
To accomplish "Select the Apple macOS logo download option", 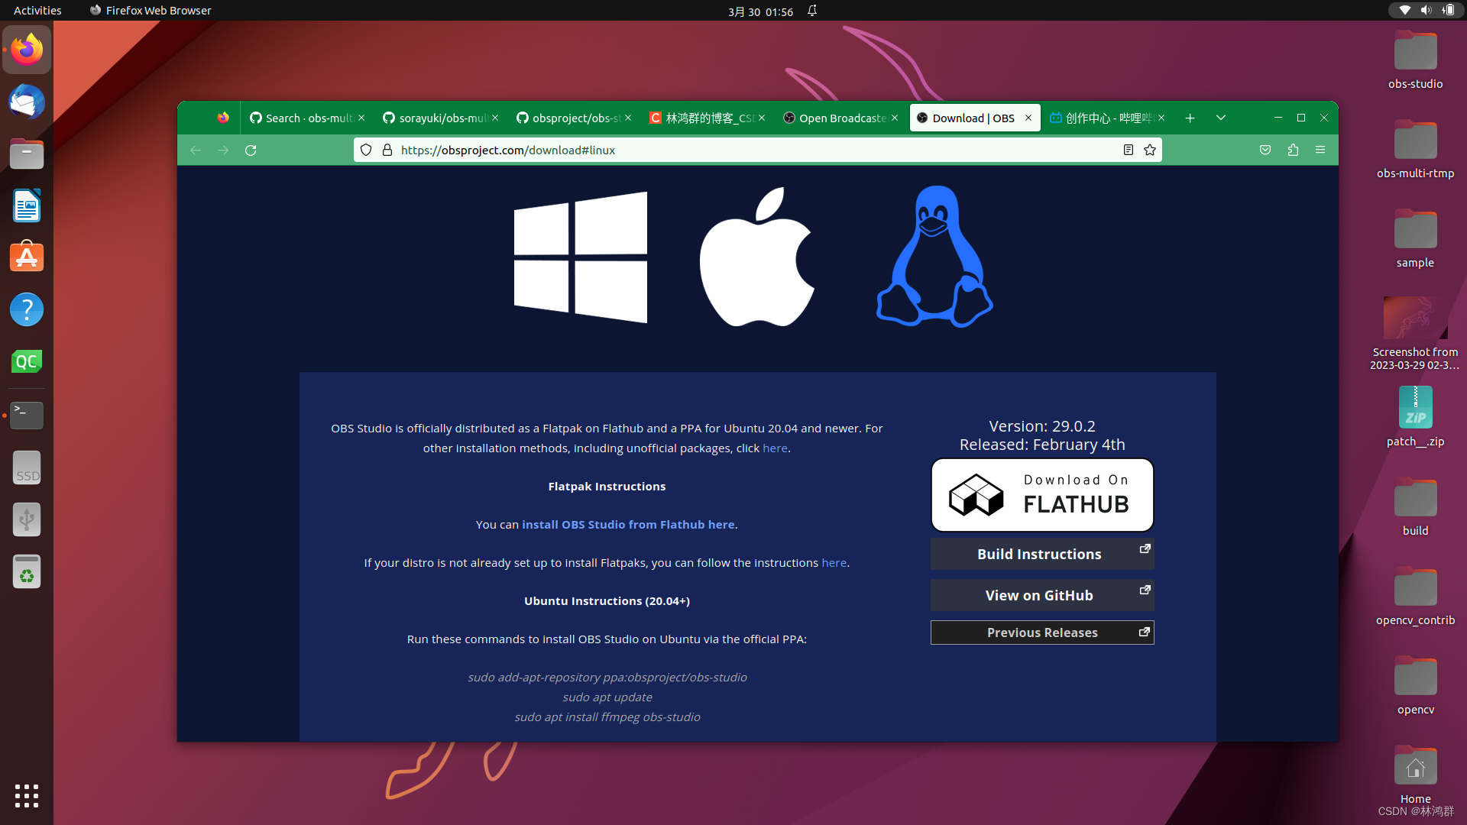I will point(757,257).
